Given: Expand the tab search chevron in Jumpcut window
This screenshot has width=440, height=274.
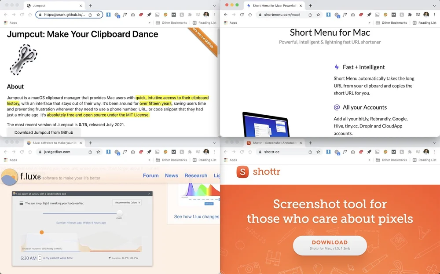Looking at the screenshot, I should click(214, 6).
